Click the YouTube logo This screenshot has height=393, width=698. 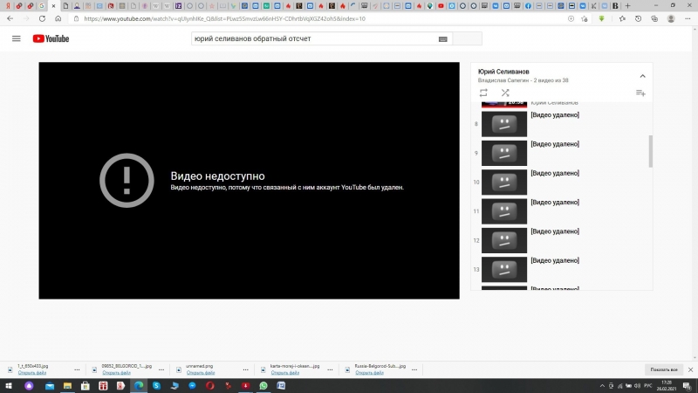tap(51, 38)
